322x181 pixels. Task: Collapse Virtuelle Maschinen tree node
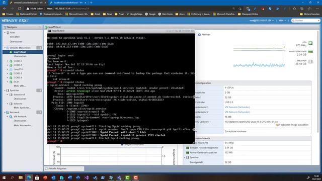[x=5, y=48]
